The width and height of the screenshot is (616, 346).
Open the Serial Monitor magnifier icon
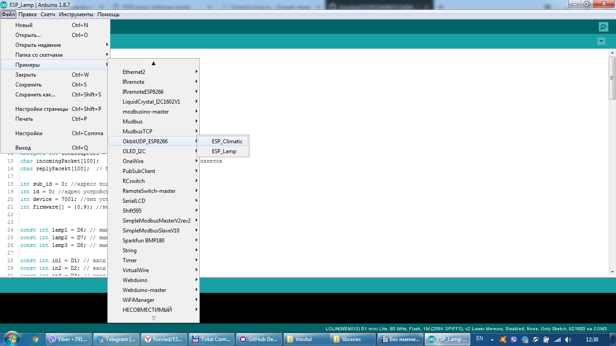point(603,27)
